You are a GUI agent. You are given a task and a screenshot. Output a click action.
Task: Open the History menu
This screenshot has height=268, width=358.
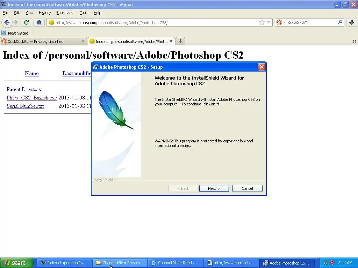pos(44,13)
